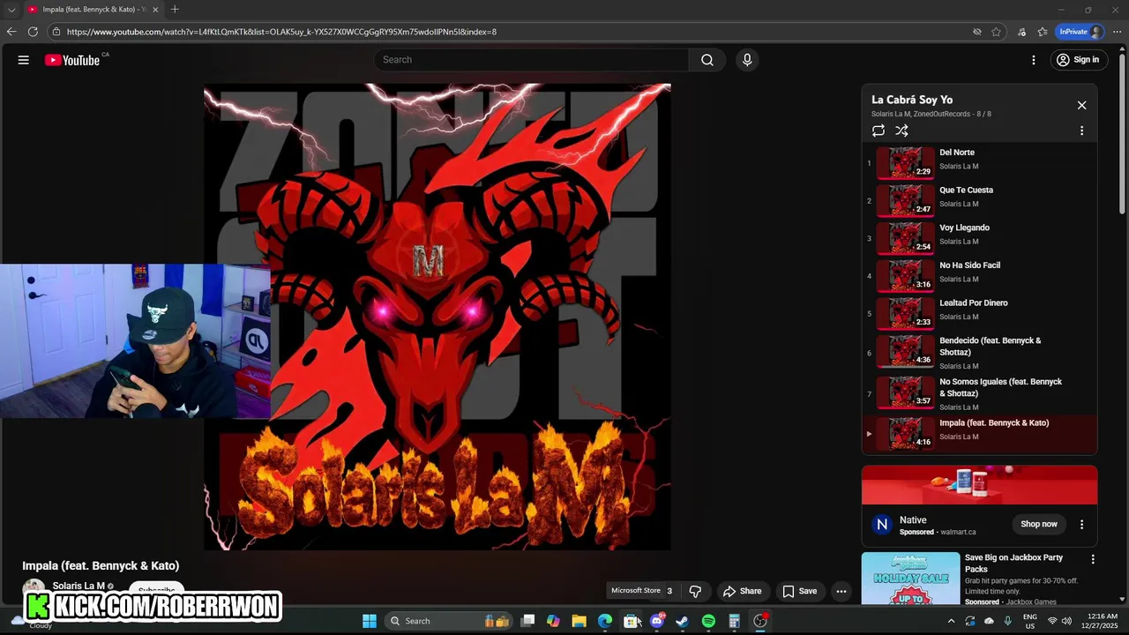Toggle loop playlist
Image resolution: width=1129 pixels, height=635 pixels.
[879, 131]
